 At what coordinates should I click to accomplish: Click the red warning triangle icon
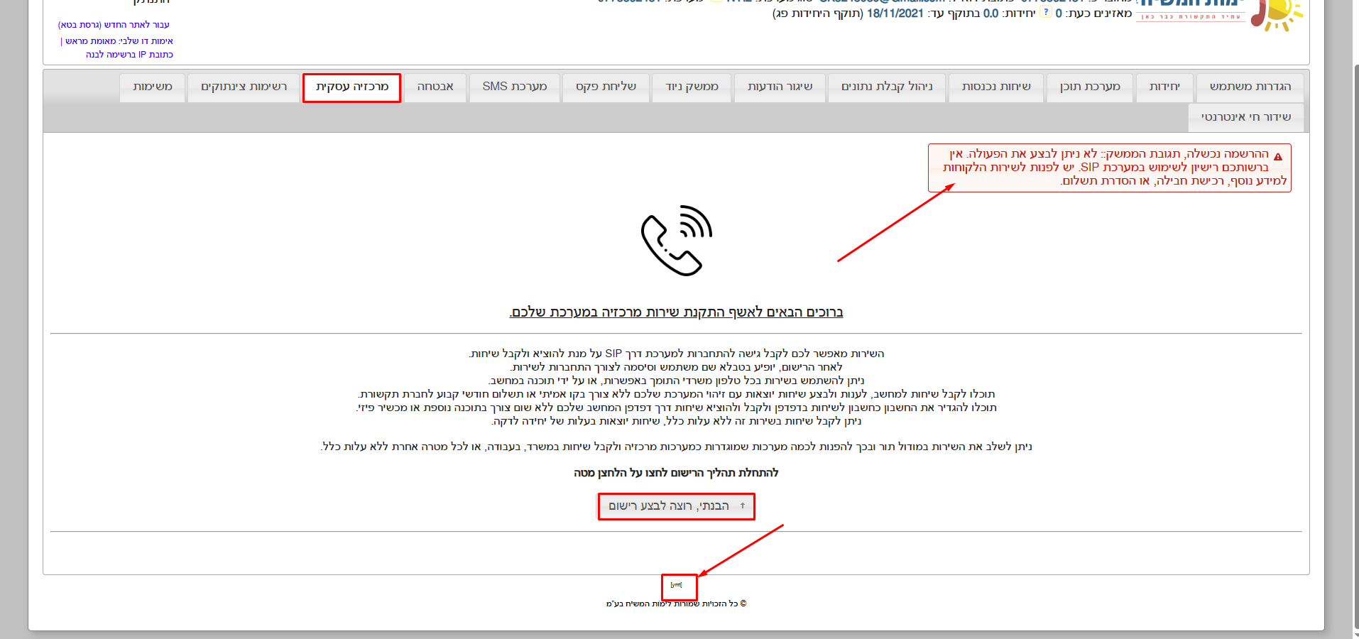pos(1277,157)
